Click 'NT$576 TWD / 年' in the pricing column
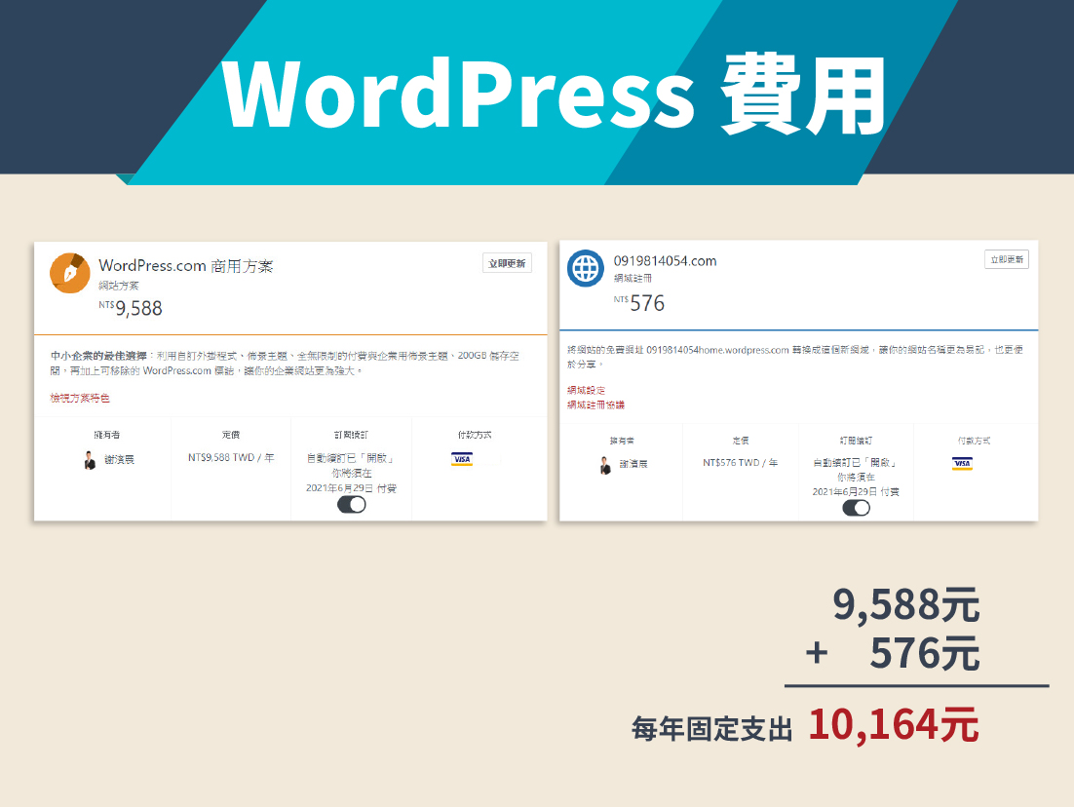1074x808 pixels. [741, 463]
